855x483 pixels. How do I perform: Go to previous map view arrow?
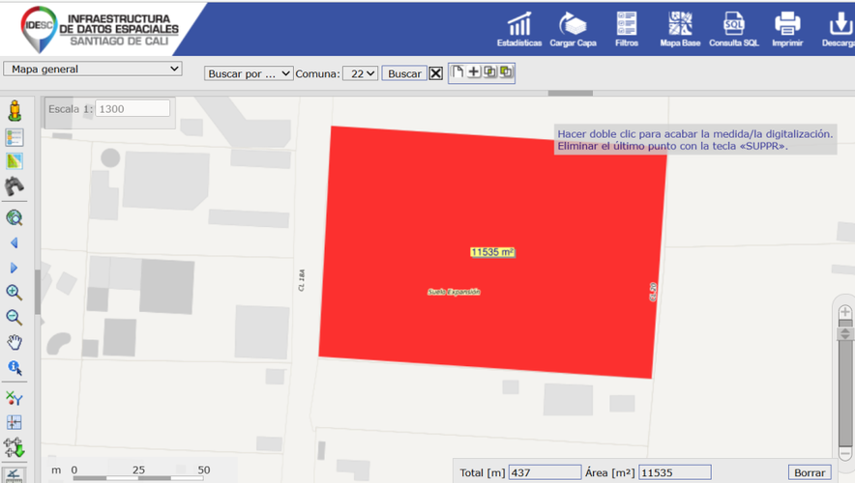[x=15, y=242]
